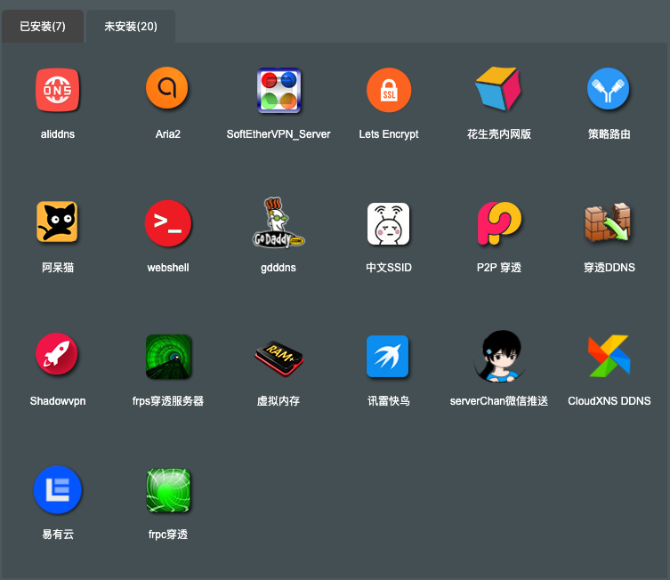Screen dimensions: 670x580
Task: Open the GoDaddy gdddns icon
Action: [278, 222]
